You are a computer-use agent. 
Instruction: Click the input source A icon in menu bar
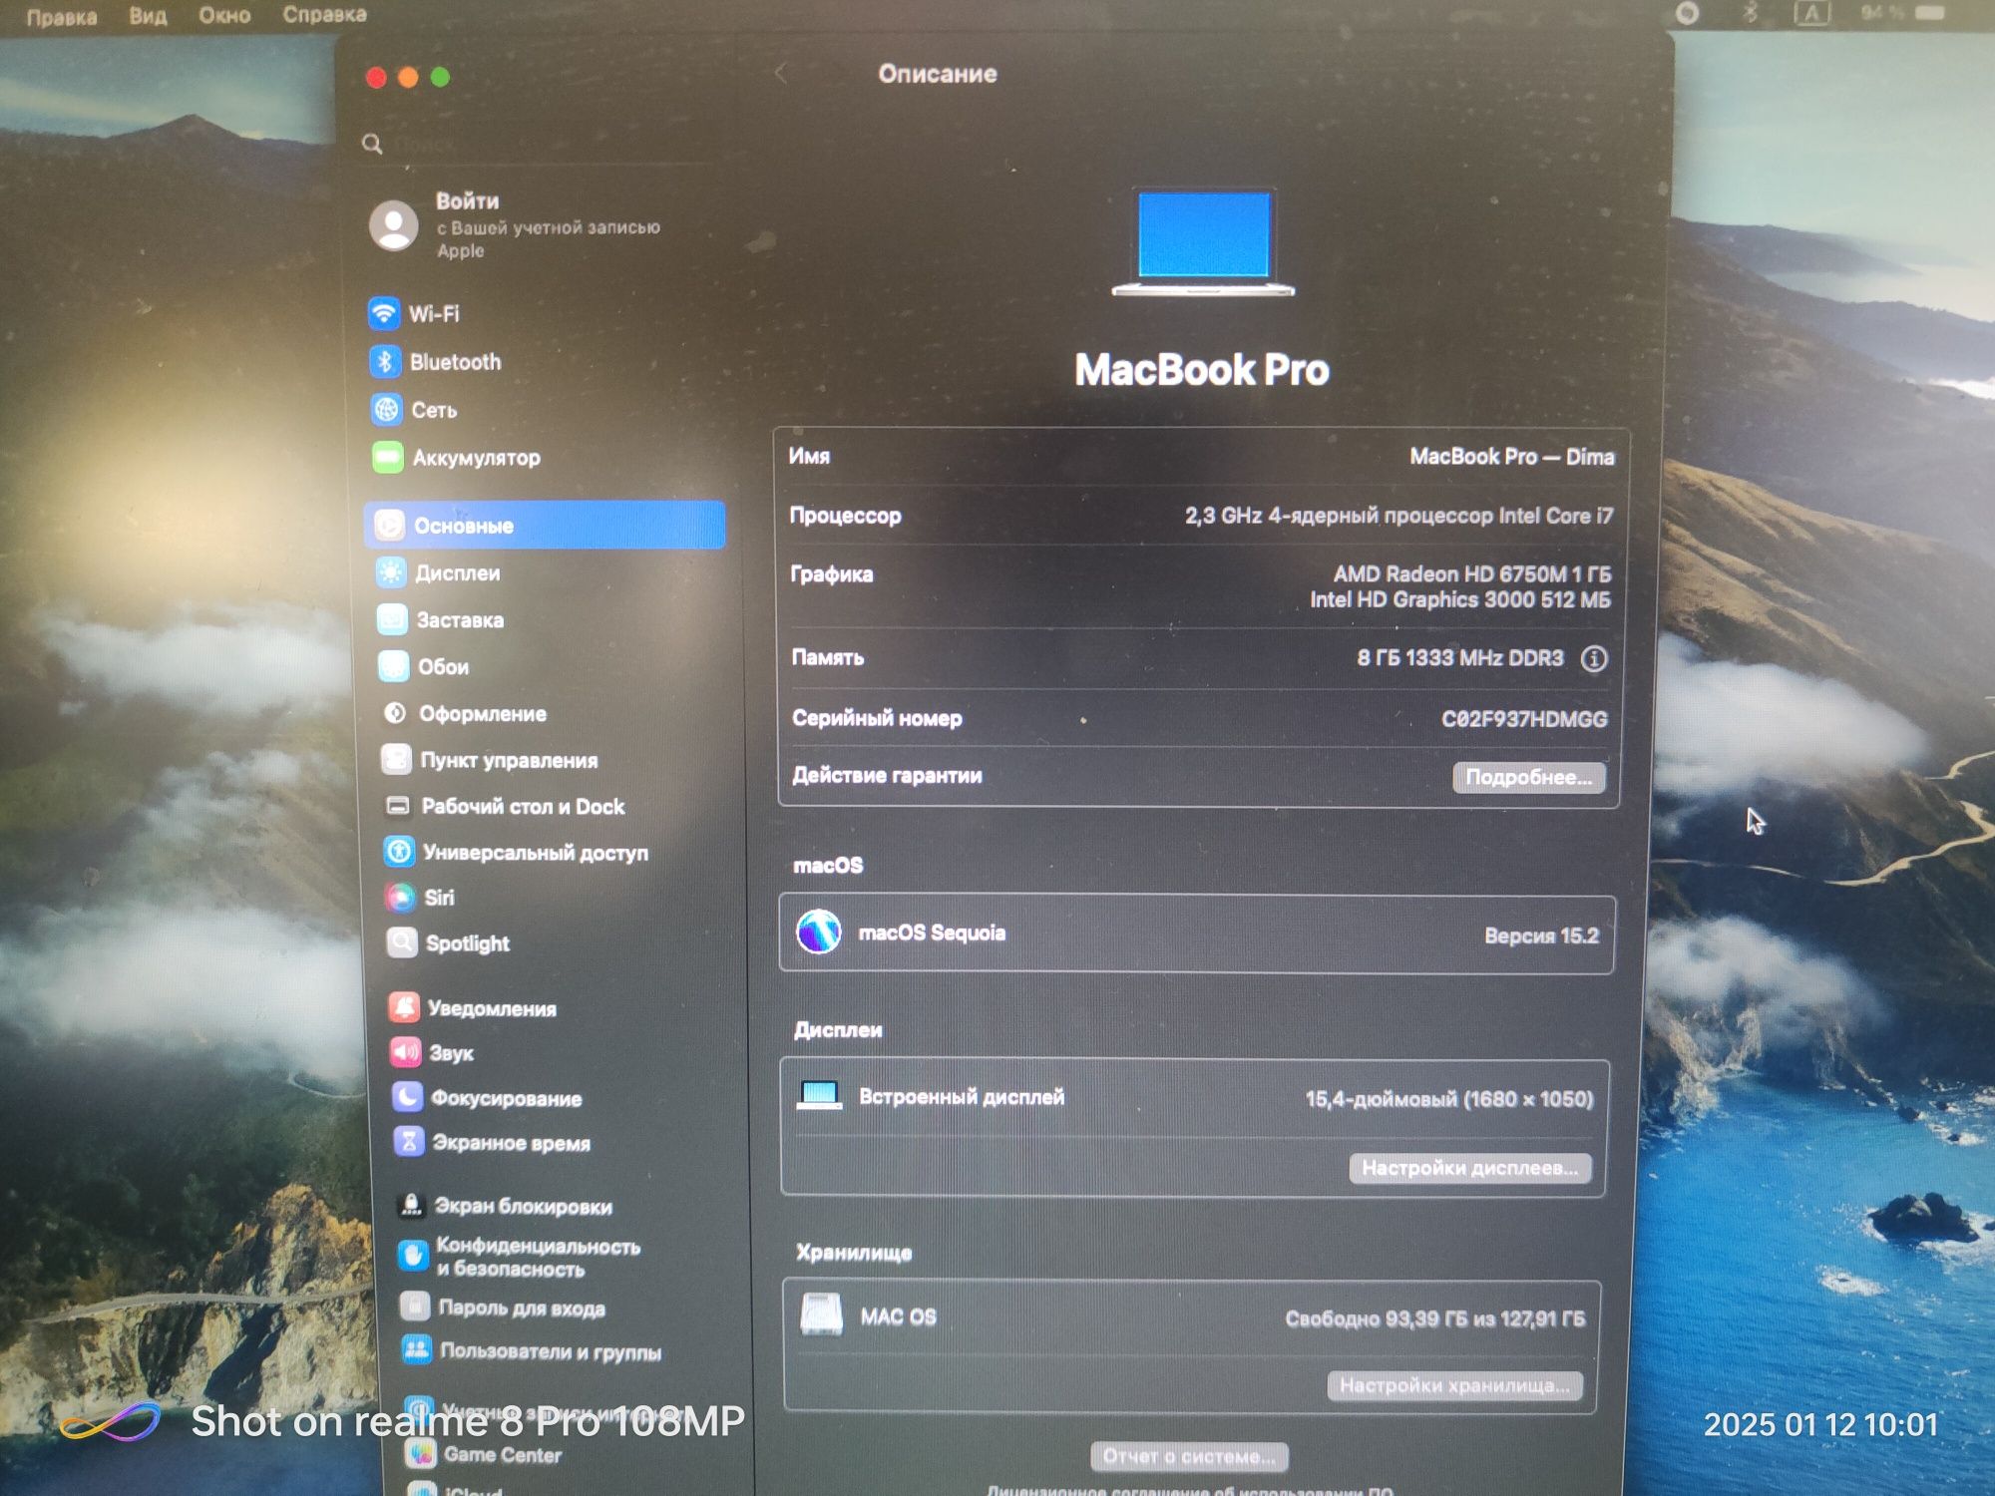[x=1811, y=13]
